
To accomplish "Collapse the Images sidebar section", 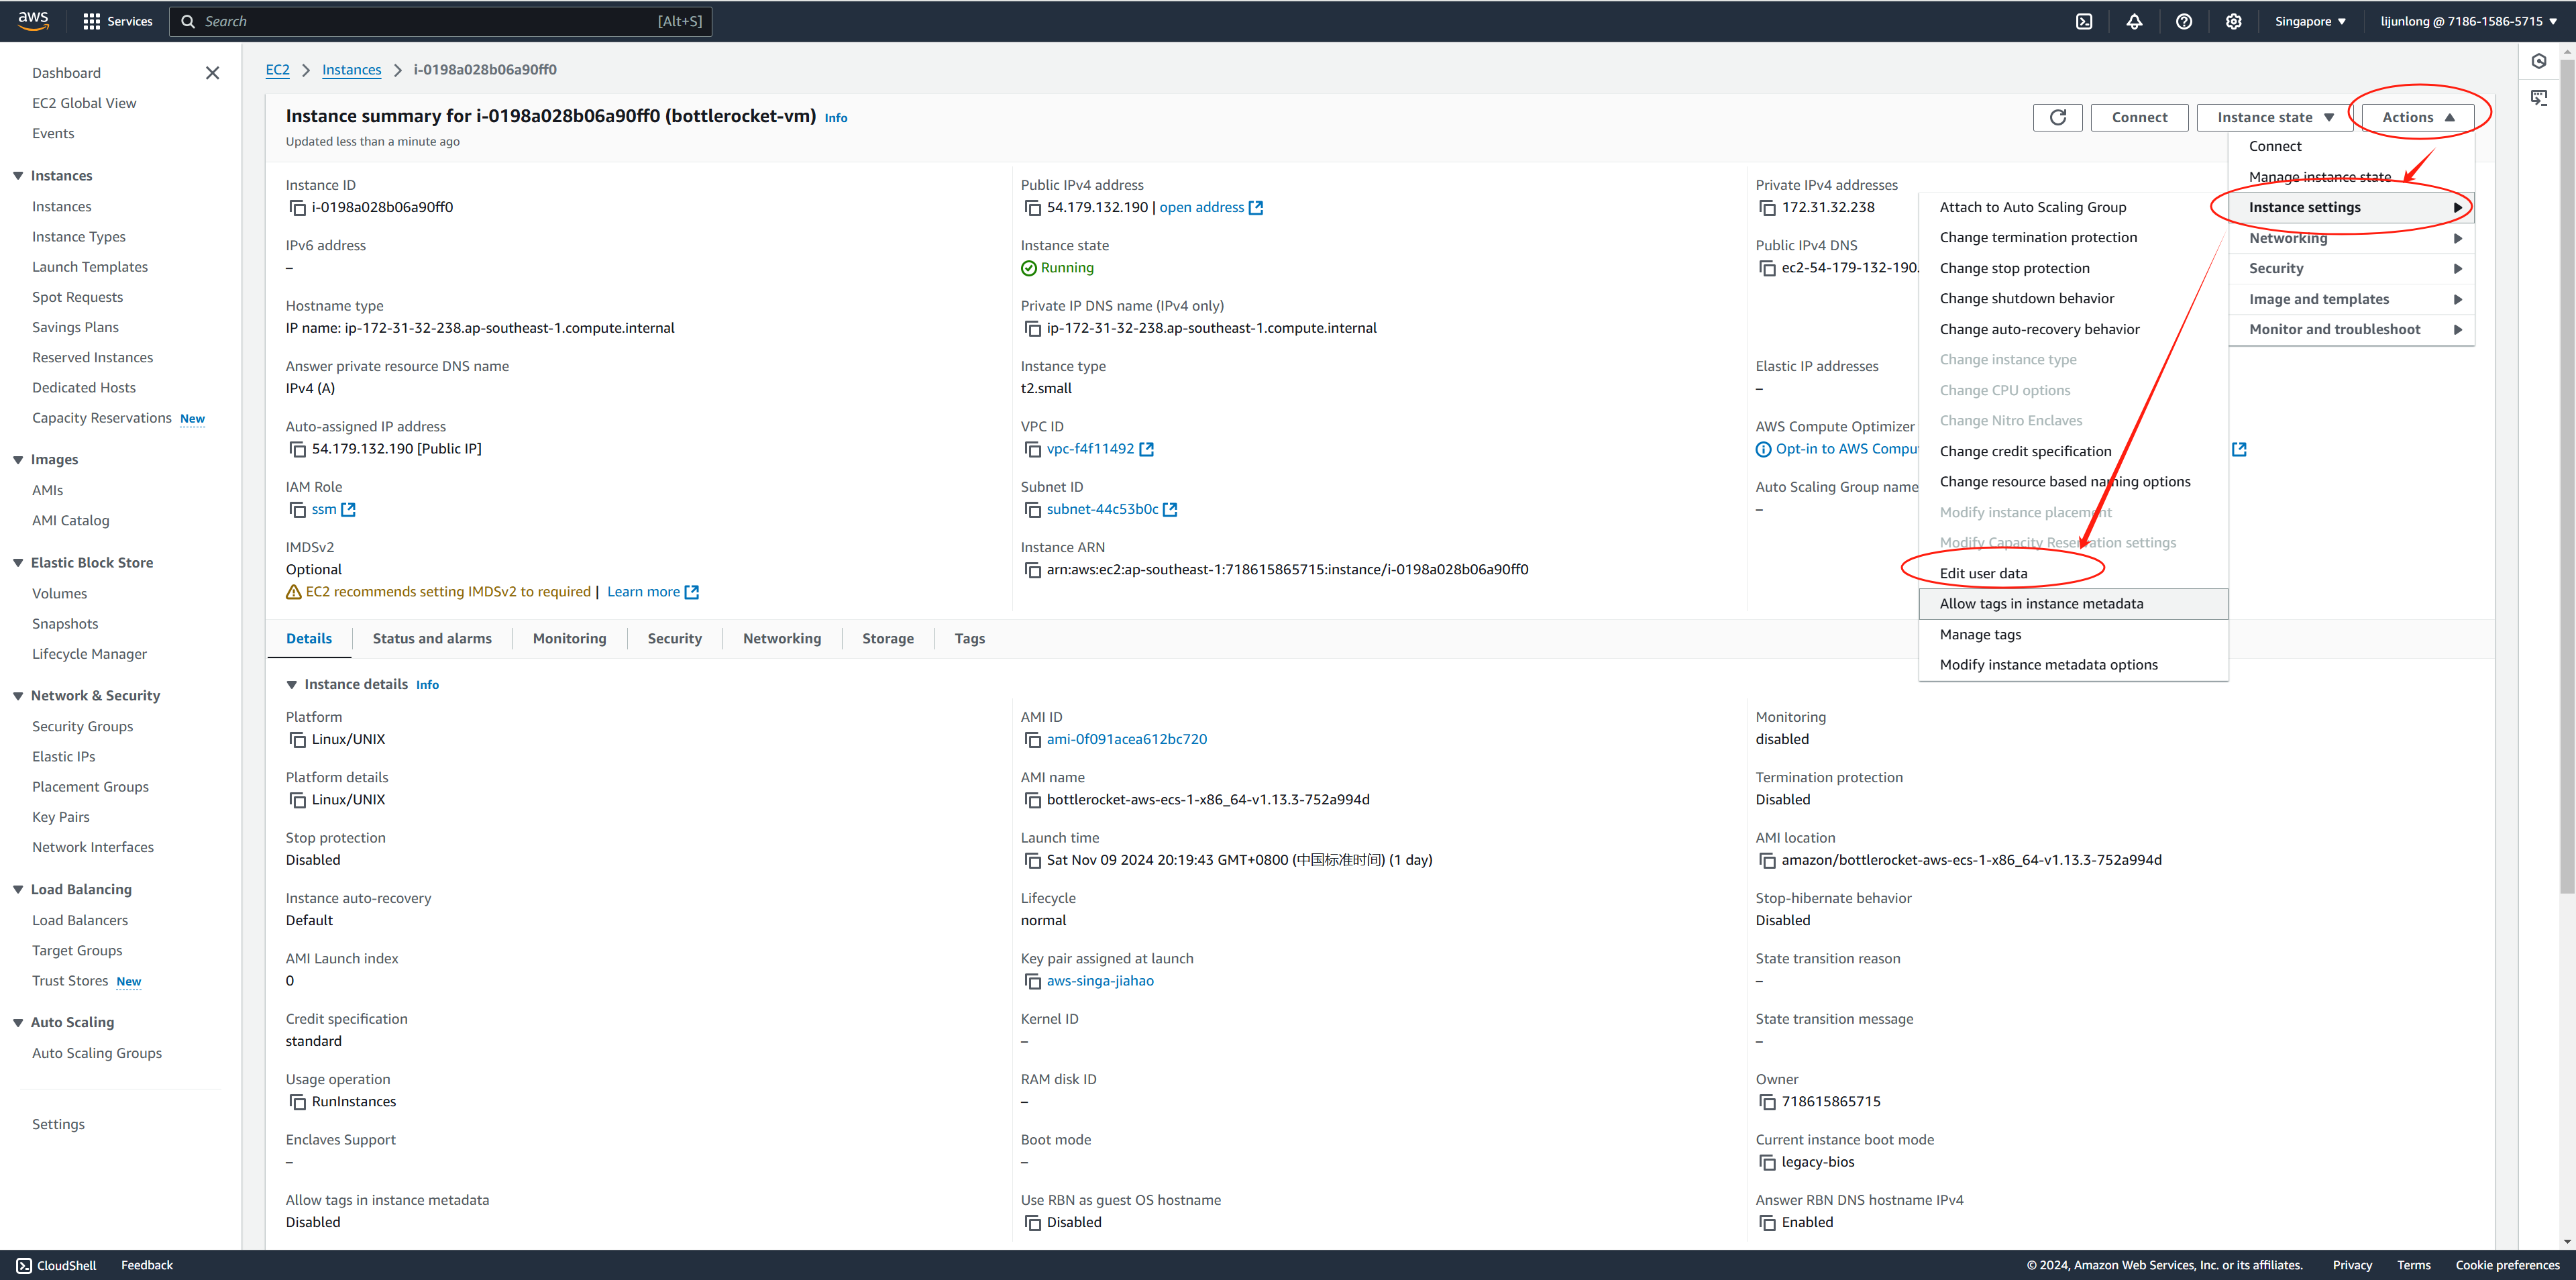I will click(18, 460).
